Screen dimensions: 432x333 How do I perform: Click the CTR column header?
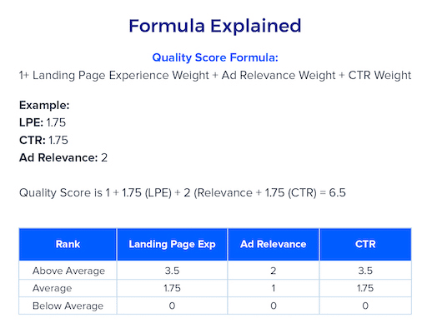365,244
